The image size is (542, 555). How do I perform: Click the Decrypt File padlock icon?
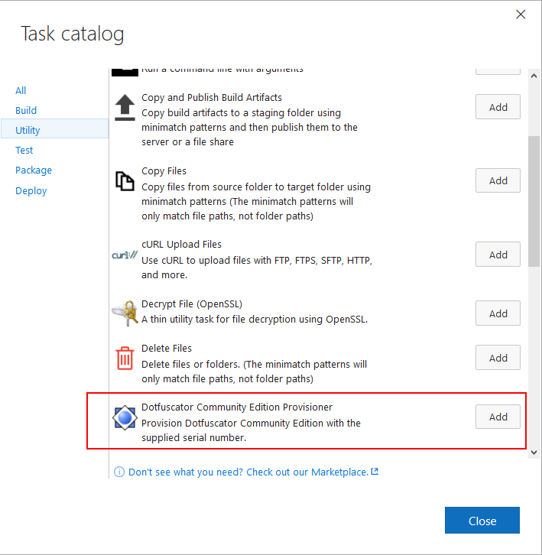coord(125,313)
